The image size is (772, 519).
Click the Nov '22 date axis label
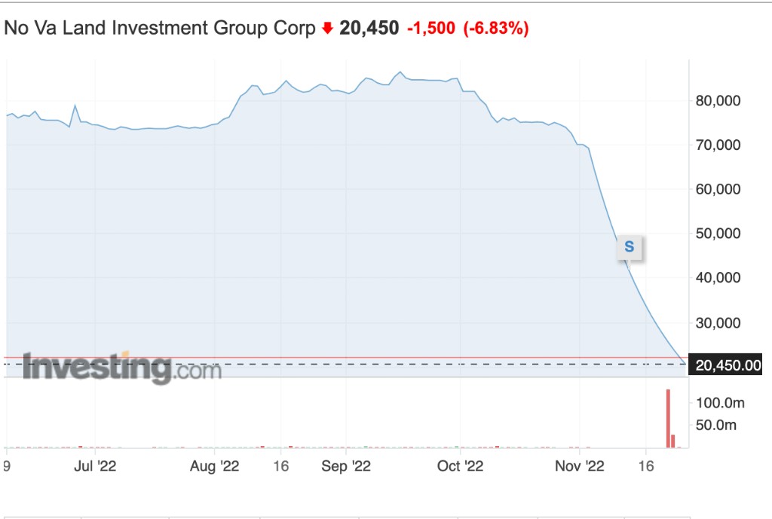pyautogui.click(x=581, y=466)
